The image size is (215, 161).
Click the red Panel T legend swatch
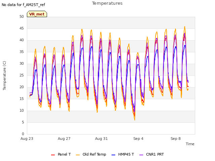(53, 155)
